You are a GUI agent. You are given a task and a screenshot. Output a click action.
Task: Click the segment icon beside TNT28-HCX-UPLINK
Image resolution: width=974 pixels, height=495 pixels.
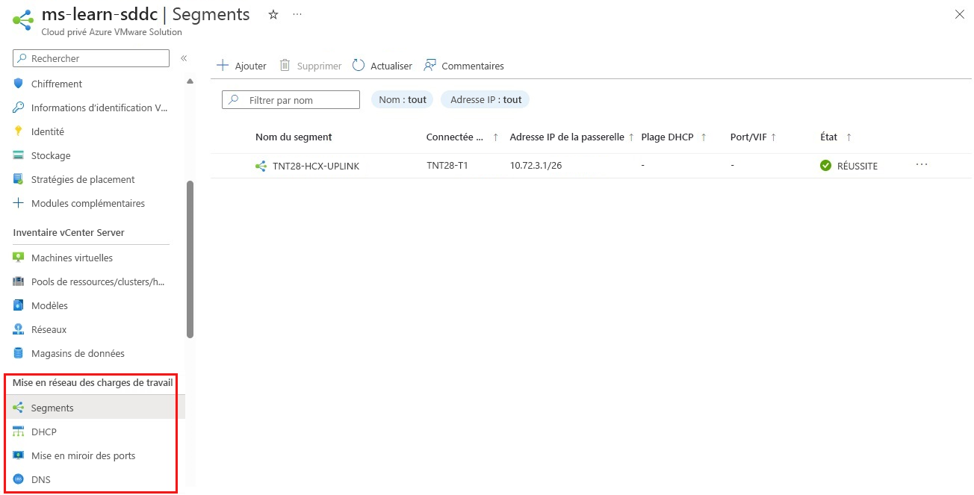(261, 166)
